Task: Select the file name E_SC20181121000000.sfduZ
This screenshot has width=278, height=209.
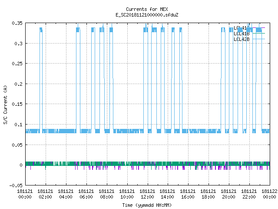Action: pyautogui.click(x=147, y=15)
